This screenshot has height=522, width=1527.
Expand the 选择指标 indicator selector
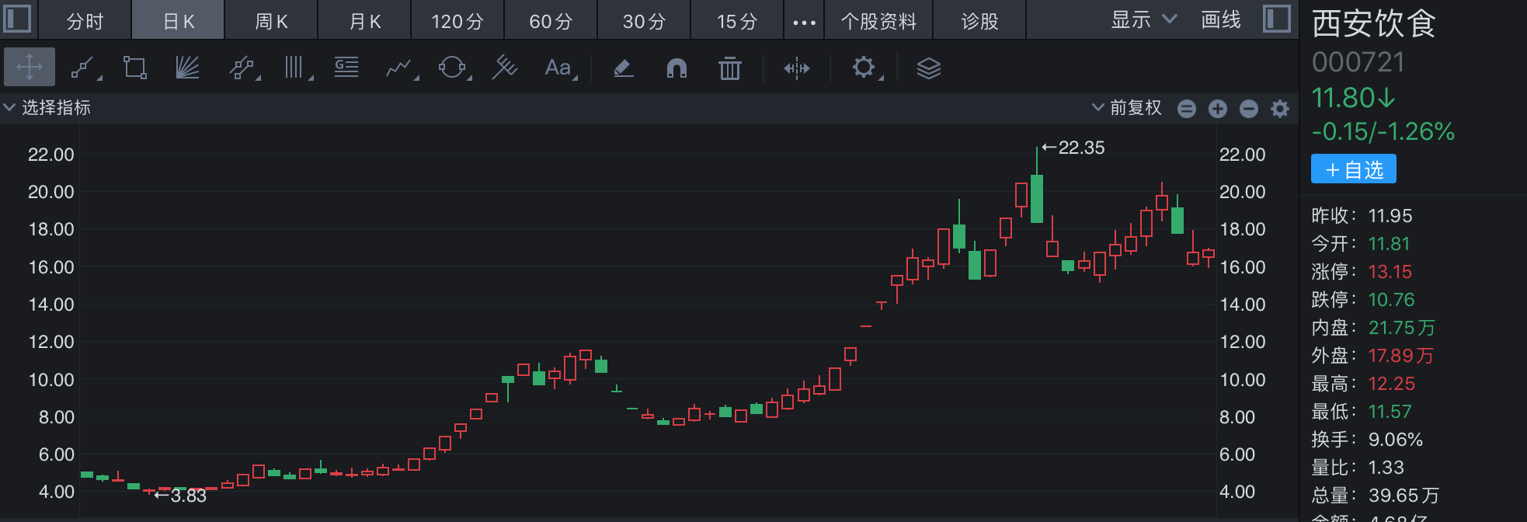pyautogui.click(x=47, y=107)
